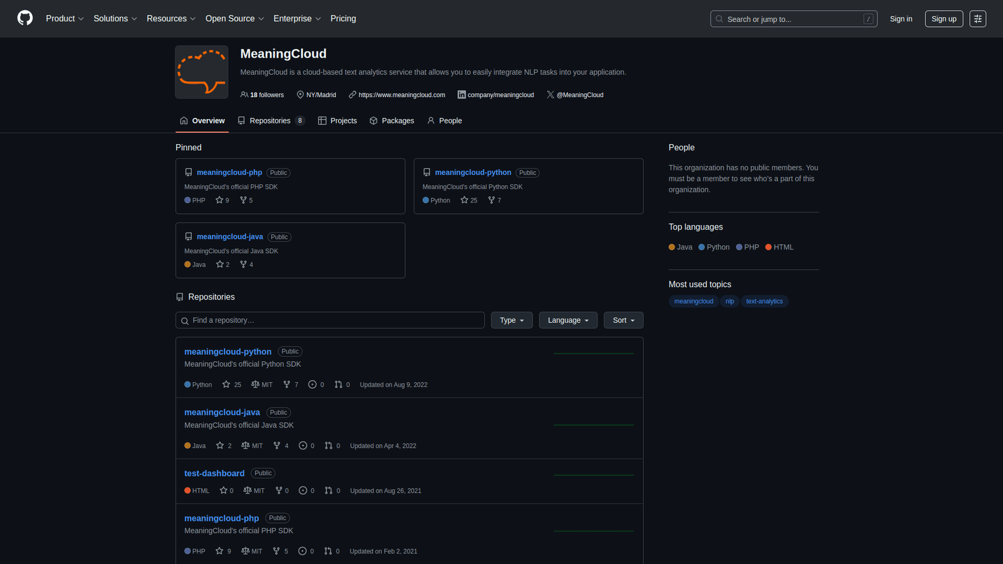Click the MeaningCloud organization avatar

[x=201, y=72]
